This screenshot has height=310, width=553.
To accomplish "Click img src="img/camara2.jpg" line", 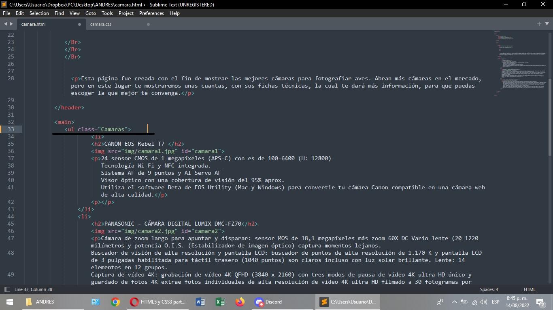I will [157, 231].
